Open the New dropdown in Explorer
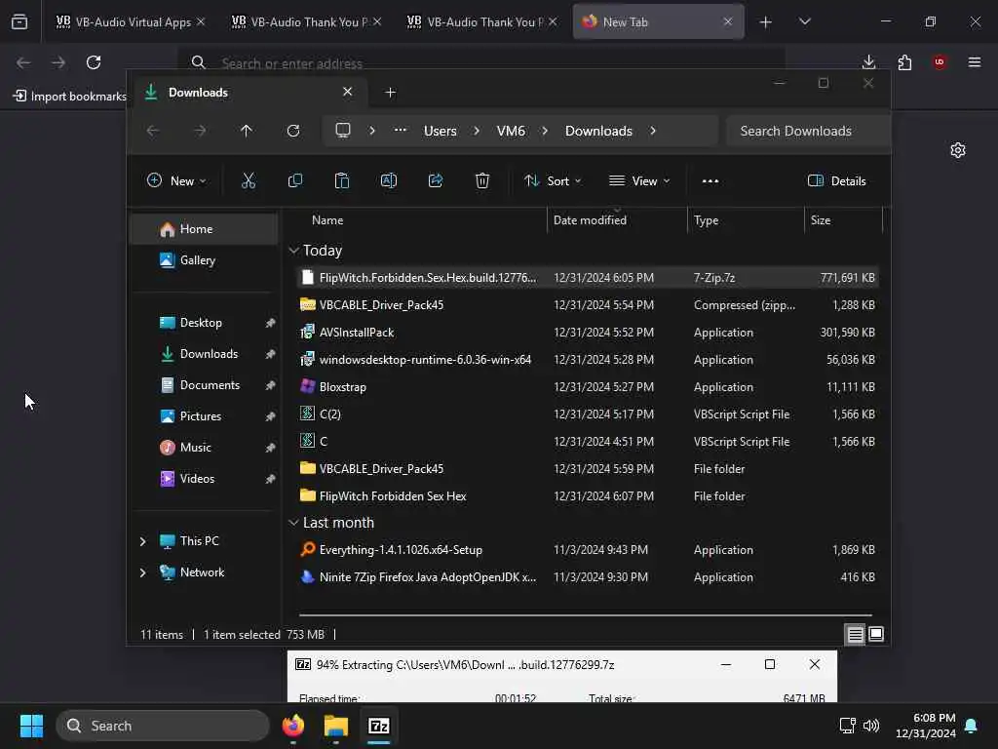Viewport: 998px width, 749px height. pos(176,180)
